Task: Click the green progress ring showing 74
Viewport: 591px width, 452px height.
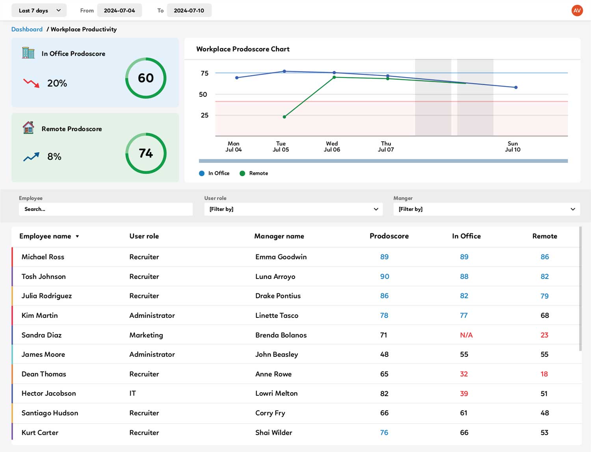Action: [x=146, y=153]
